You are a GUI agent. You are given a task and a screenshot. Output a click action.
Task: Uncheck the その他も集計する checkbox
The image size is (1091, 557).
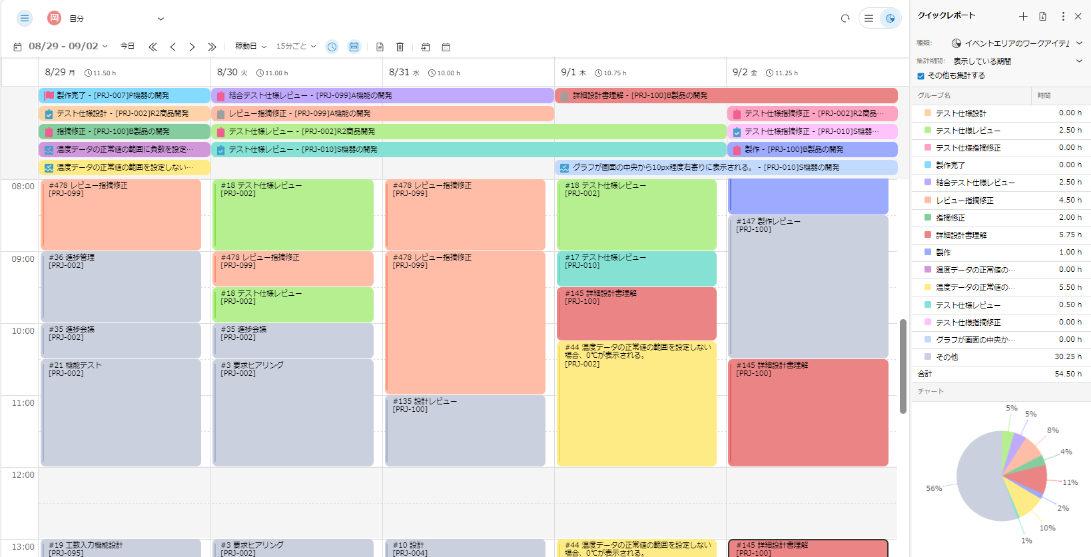(x=921, y=76)
